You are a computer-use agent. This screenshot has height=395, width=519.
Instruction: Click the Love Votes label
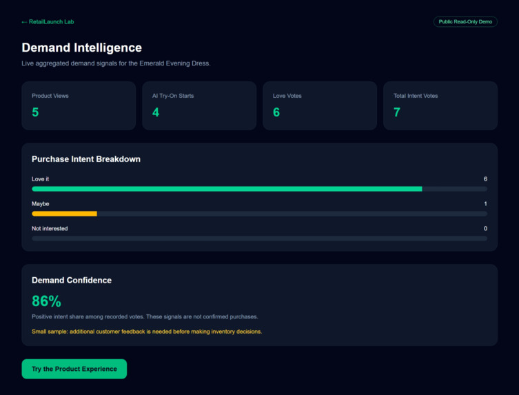tap(287, 96)
